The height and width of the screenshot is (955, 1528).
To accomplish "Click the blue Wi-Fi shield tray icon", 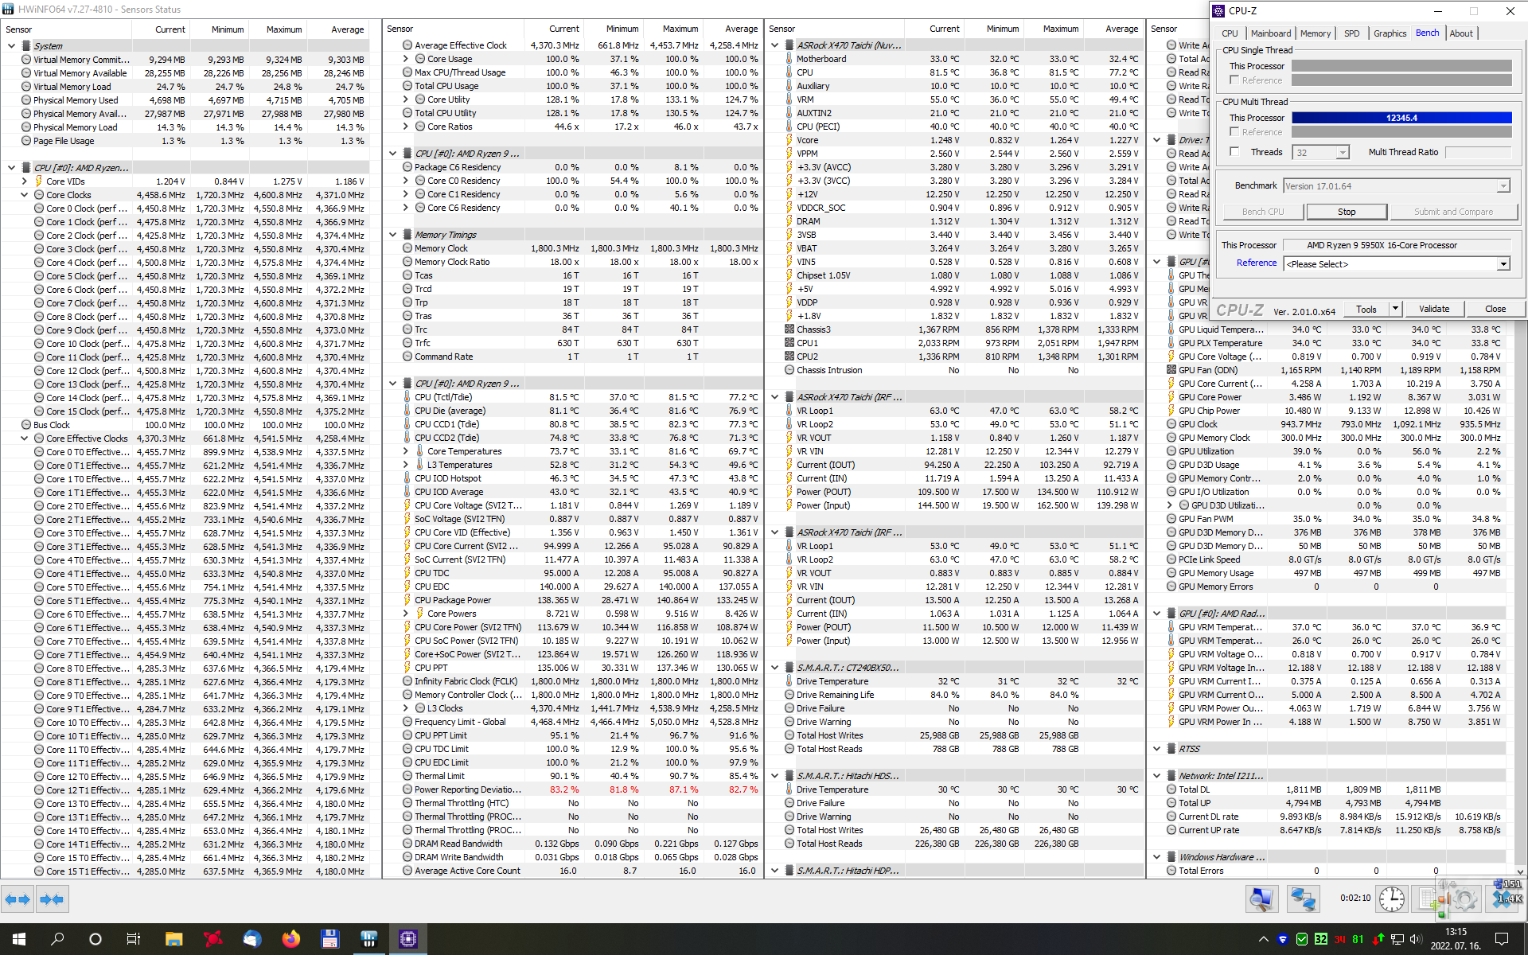I will (x=1282, y=939).
